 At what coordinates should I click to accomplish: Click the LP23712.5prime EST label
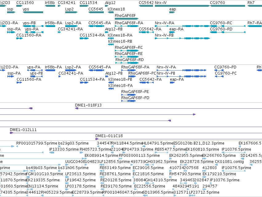coord(204,192)
